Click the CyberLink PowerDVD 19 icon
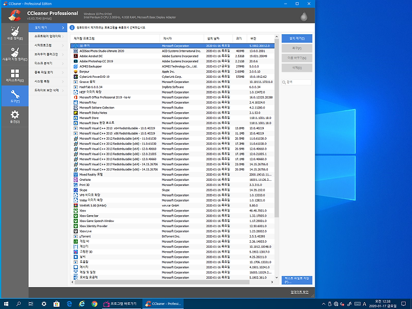Image resolution: width=412 pixels, height=309 pixels. [76, 77]
